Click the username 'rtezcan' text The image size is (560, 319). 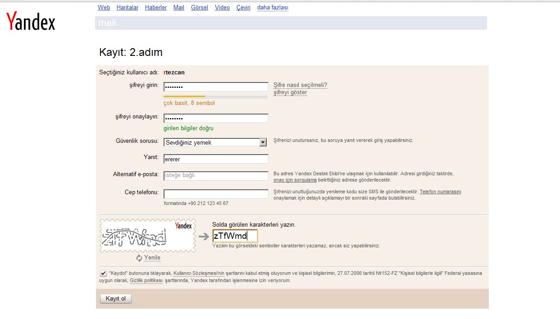[174, 72]
